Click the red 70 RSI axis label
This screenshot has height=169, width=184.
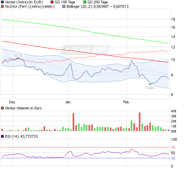pos(173,147)
